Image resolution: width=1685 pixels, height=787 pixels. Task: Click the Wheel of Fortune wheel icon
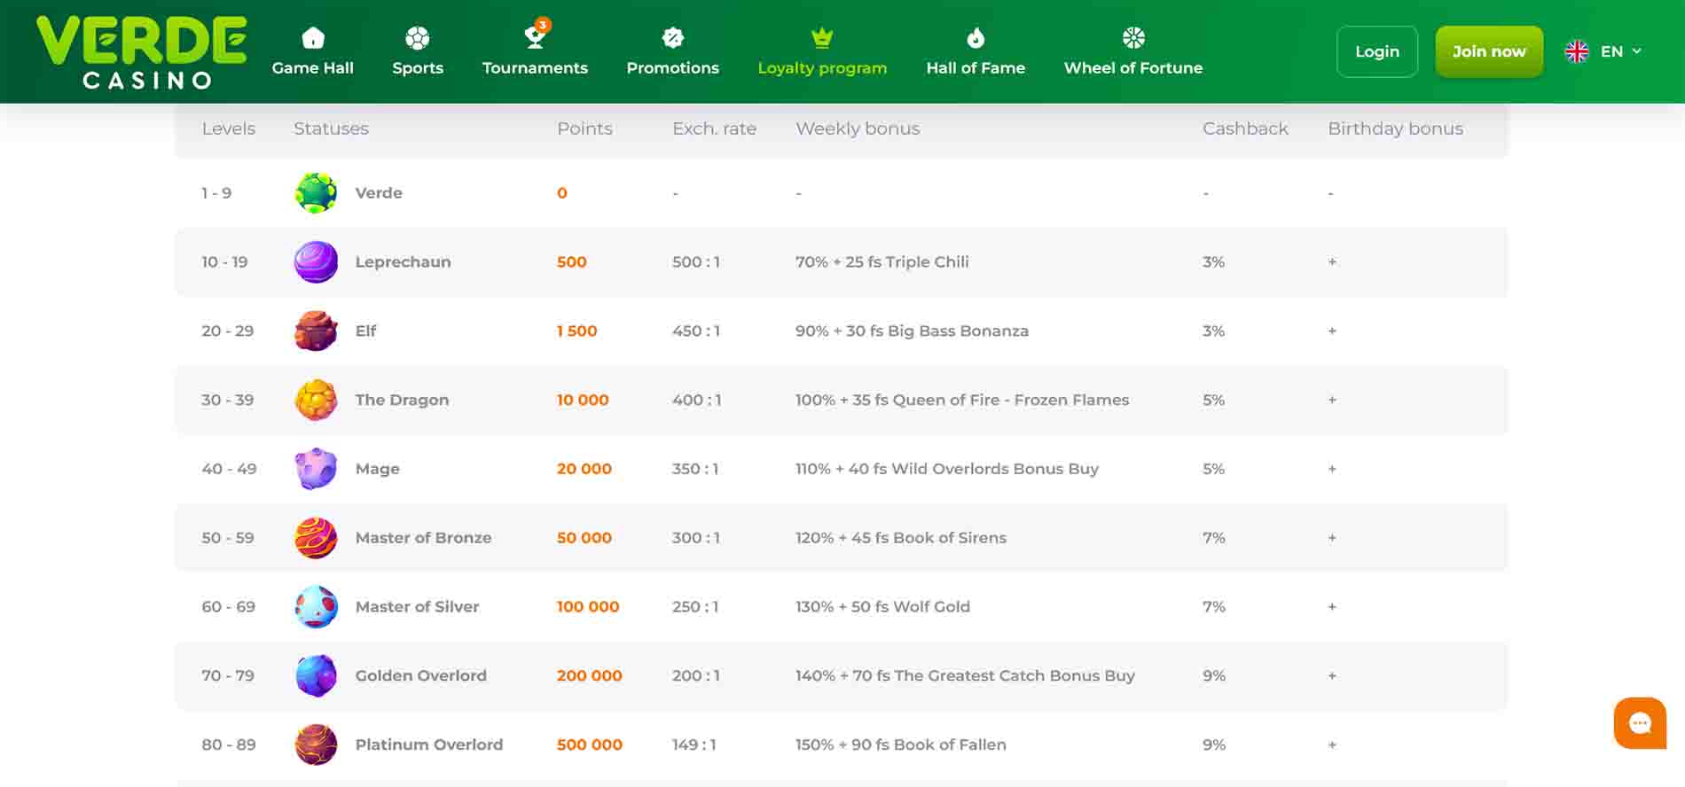coord(1133,38)
